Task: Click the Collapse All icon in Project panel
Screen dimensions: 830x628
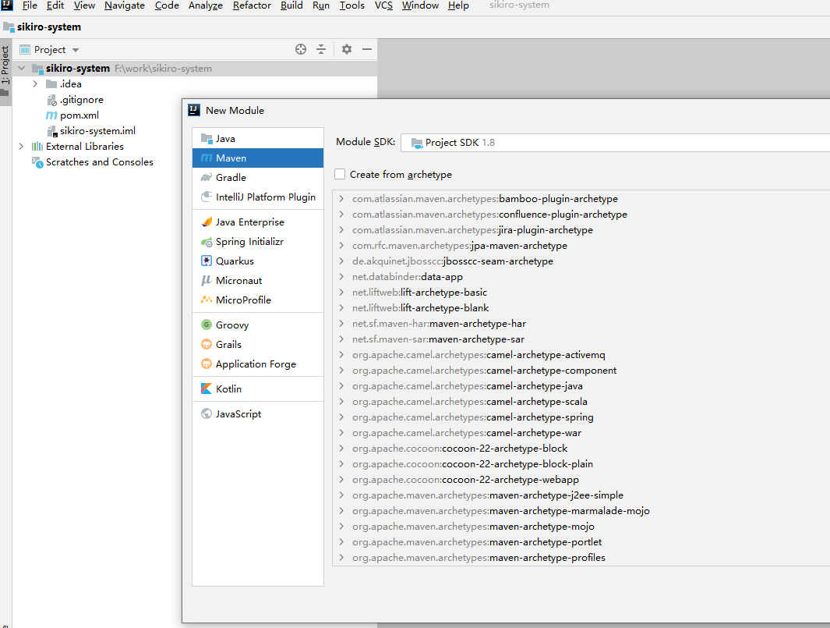Action: tap(321, 49)
